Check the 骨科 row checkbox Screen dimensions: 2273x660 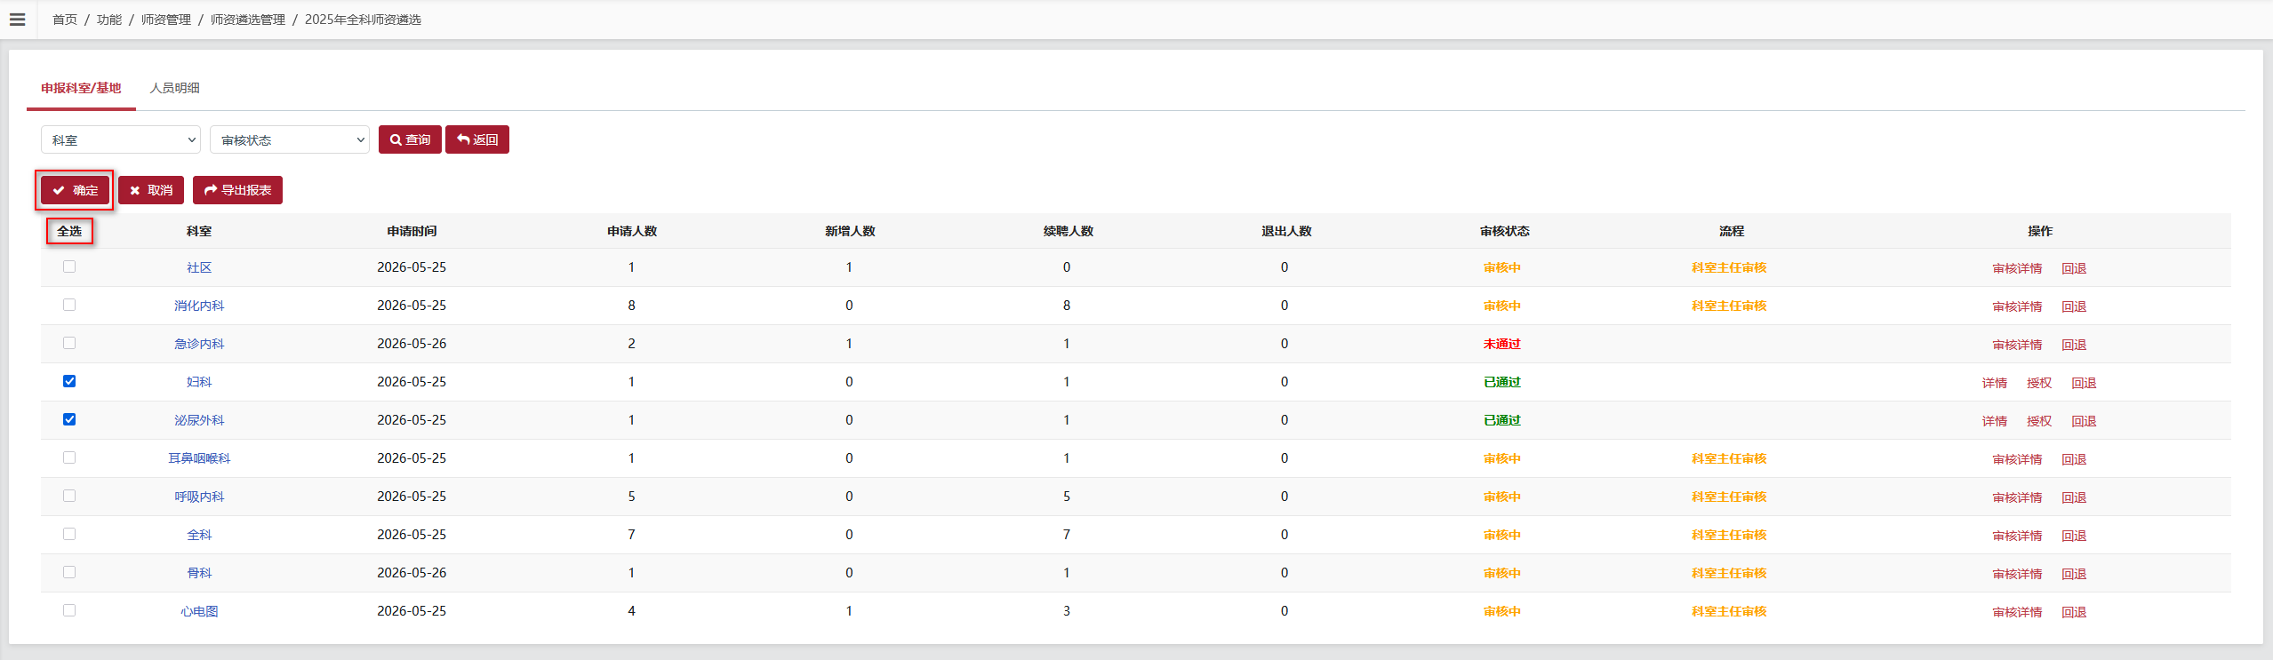tap(69, 572)
